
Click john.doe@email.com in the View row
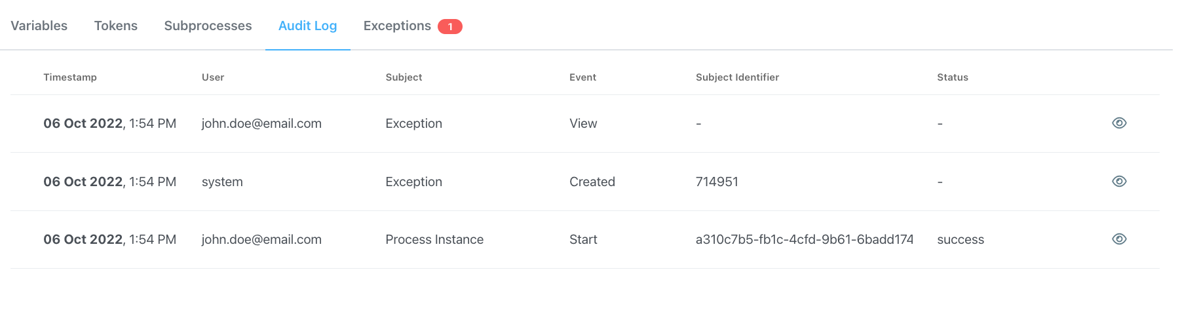261,123
